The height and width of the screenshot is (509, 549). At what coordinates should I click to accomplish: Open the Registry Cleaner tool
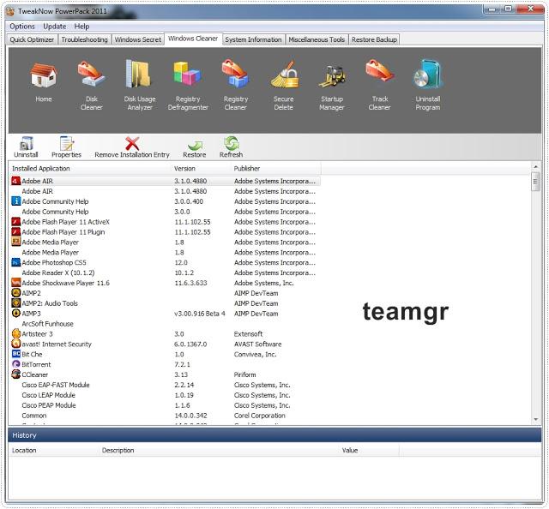(236, 86)
